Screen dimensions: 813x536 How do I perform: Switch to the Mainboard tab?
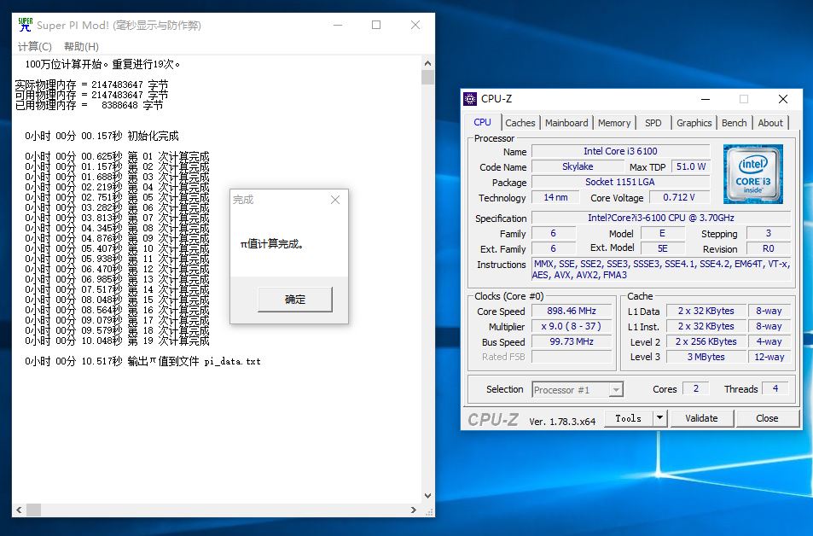click(x=566, y=123)
